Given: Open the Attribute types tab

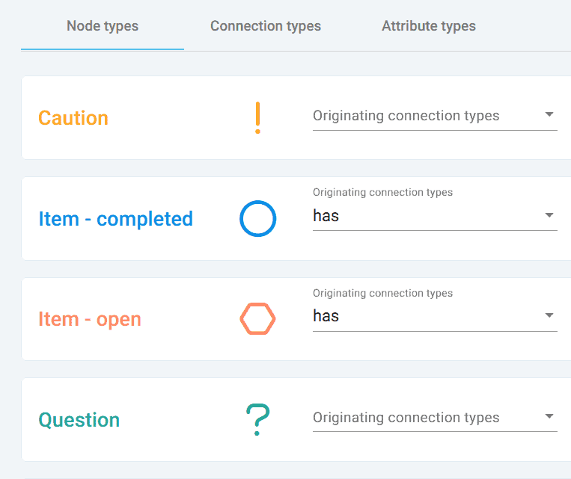Looking at the screenshot, I should tap(429, 26).
